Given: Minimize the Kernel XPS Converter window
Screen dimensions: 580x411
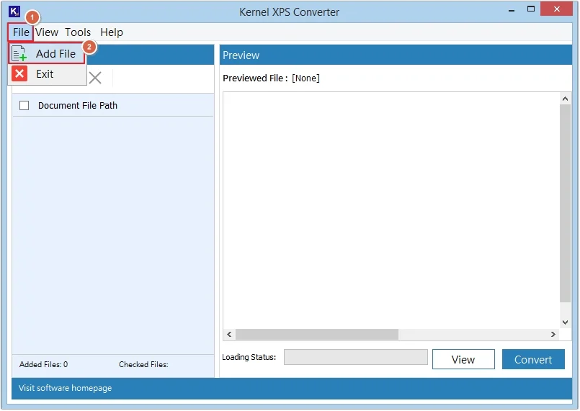Looking at the screenshot, I should coord(512,10).
